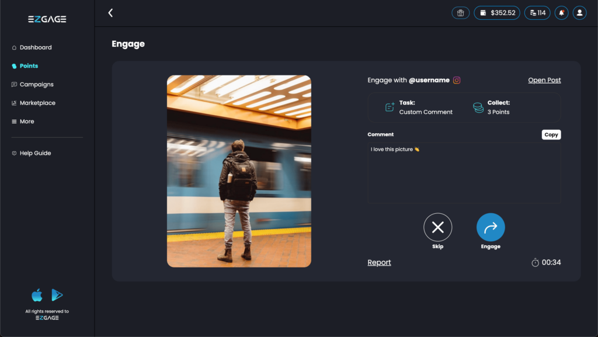The image size is (598, 337).
Task: Copy the comment text
Action: (551, 134)
